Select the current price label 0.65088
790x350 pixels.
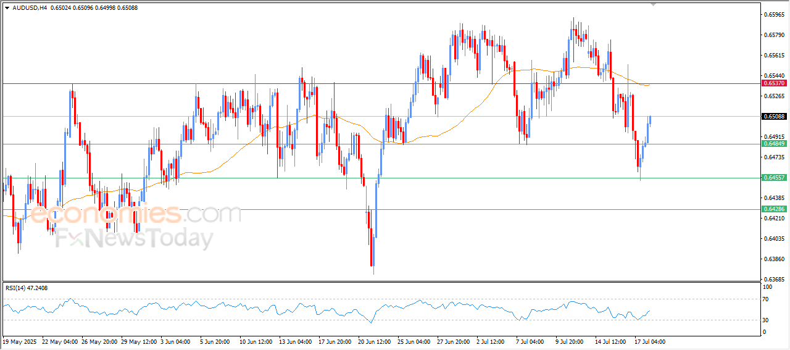(x=774, y=117)
